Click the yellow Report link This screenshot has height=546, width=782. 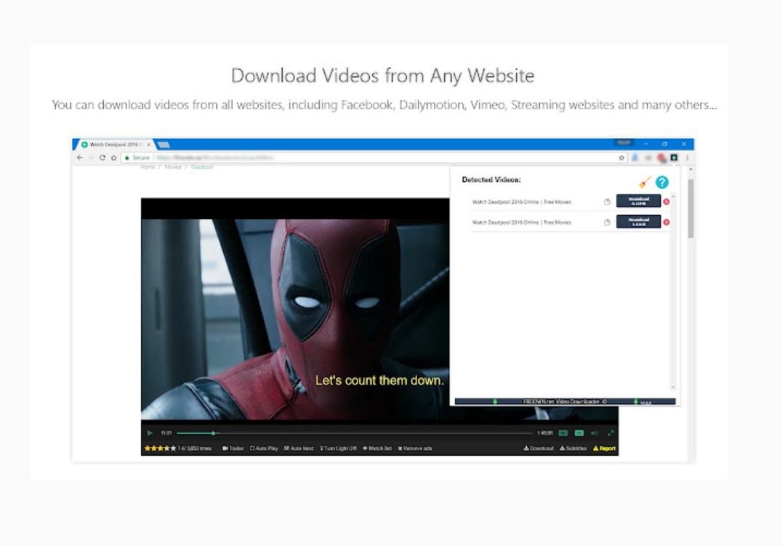(604, 448)
